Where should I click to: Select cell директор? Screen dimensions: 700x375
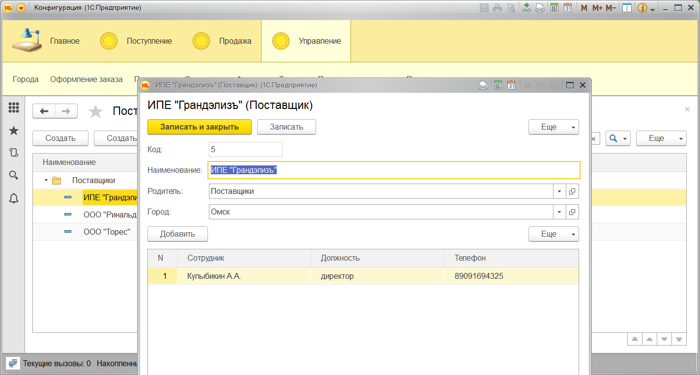click(378, 276)
